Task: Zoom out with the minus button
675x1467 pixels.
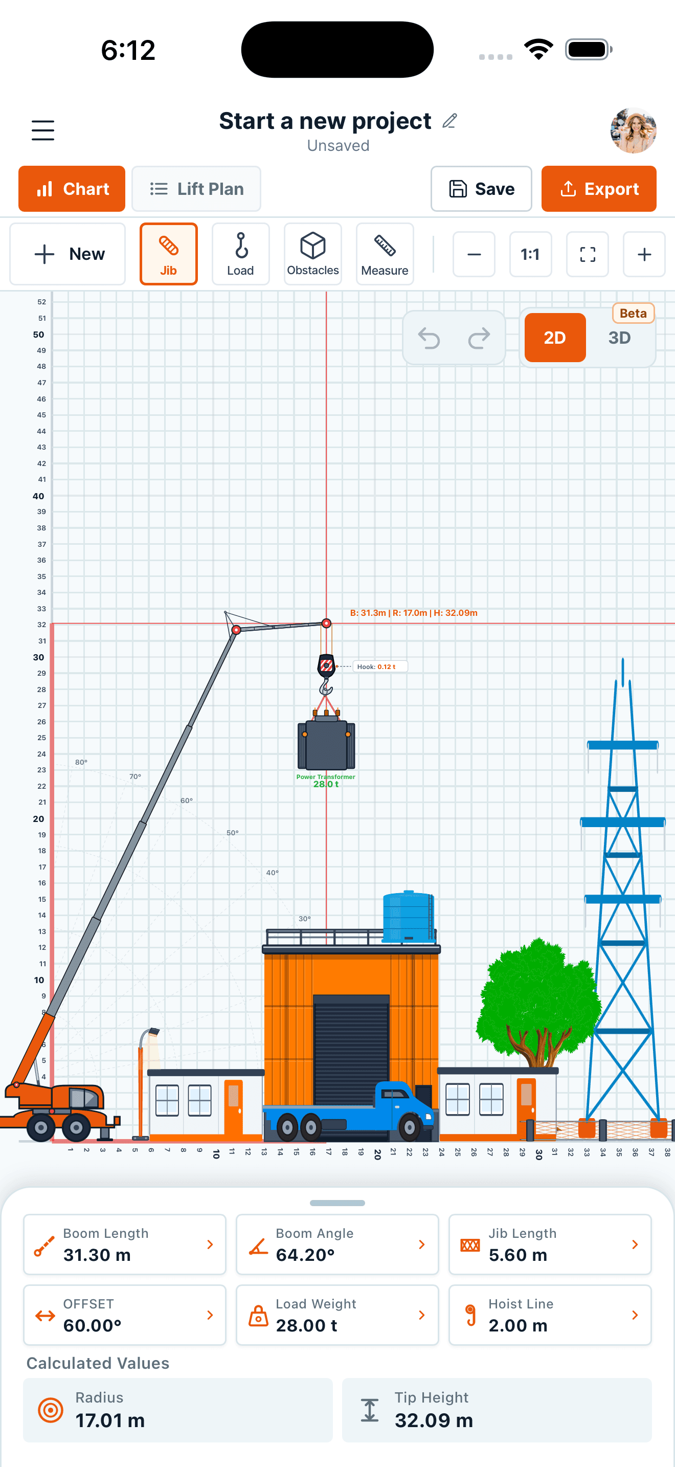Action: pos(474,254)
